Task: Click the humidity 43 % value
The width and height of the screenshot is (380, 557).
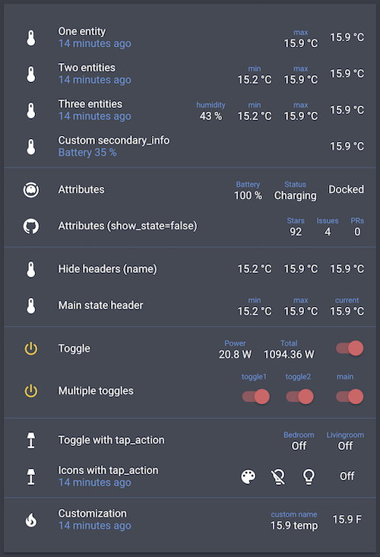Action: (x=211, y=116)
